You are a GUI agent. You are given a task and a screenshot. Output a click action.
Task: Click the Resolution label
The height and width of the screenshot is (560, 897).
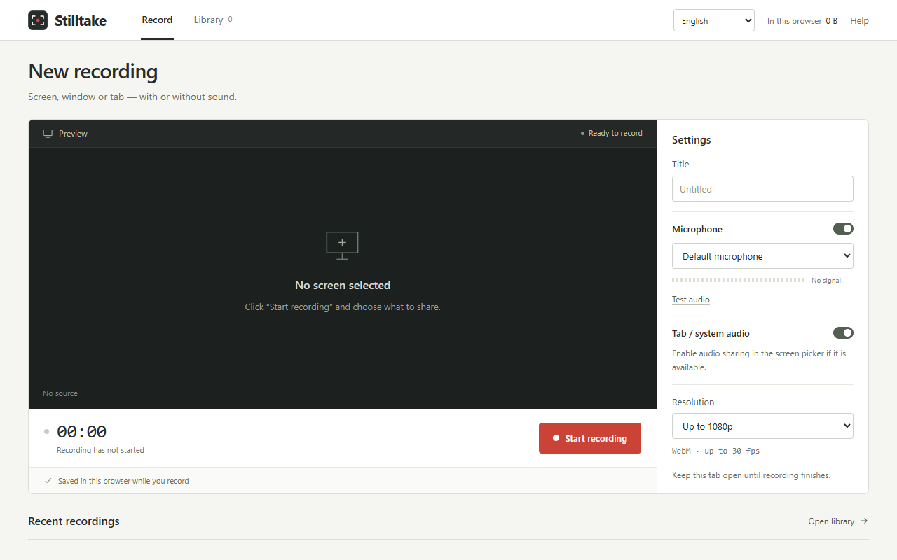(693, 402)
